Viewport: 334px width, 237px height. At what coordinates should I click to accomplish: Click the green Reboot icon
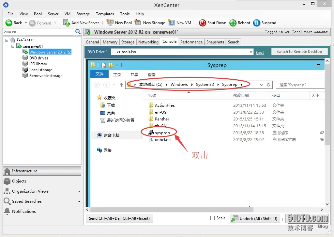click(233, 23)
